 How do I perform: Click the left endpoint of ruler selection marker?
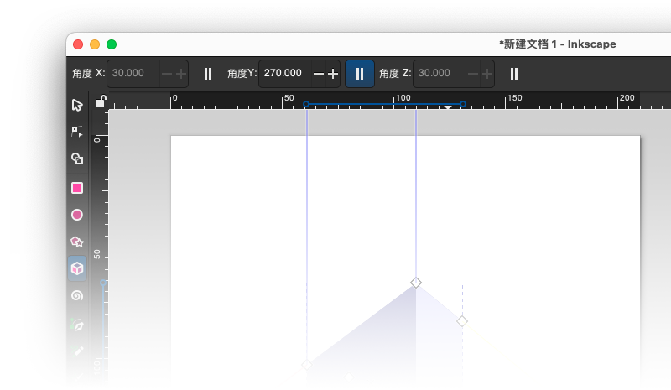point(306,104)
